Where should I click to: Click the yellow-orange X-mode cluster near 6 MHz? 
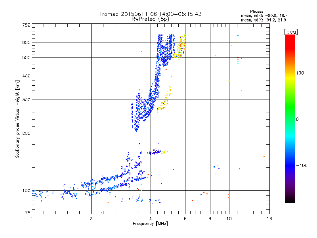click(180, 47)
